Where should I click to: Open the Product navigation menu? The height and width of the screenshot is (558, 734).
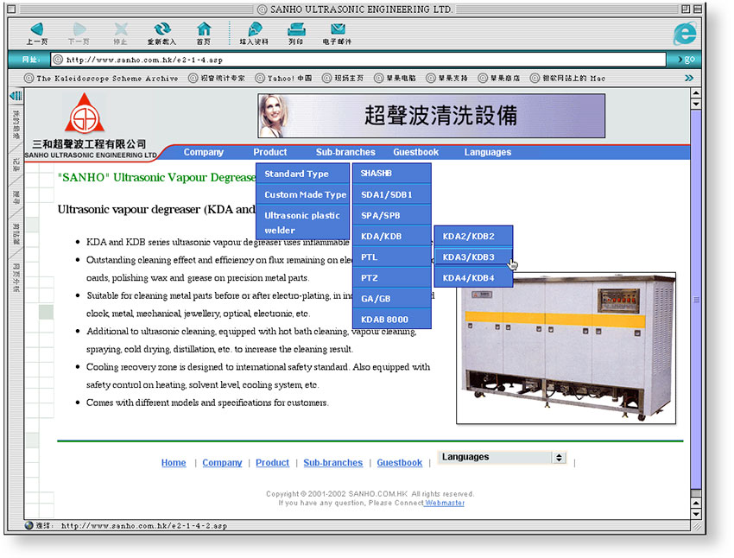point(270,152)
